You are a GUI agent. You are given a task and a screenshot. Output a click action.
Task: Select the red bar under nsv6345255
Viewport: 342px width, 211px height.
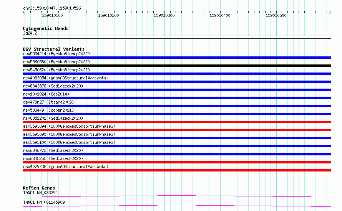(177, 162)
